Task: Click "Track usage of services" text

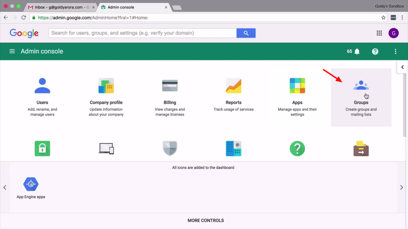Action: pos(233,110)
